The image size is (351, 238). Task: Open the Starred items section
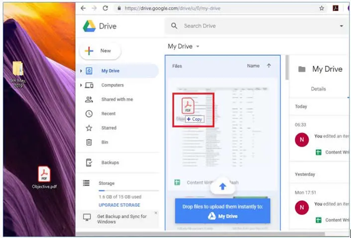click(109, 128)
